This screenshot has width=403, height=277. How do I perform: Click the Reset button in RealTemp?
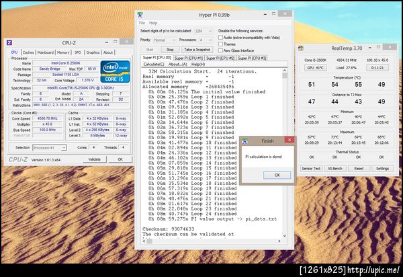tap(359, 169)
